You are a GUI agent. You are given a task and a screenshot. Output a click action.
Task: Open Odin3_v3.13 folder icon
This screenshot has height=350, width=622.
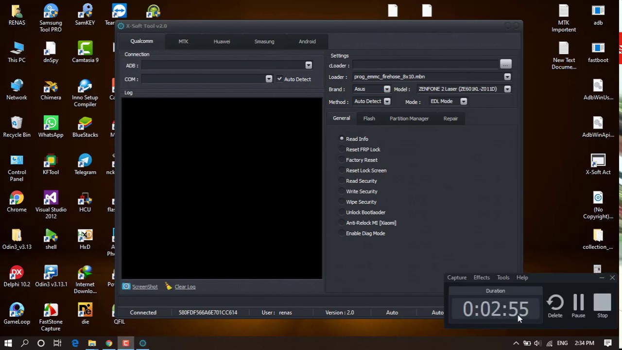17,239
